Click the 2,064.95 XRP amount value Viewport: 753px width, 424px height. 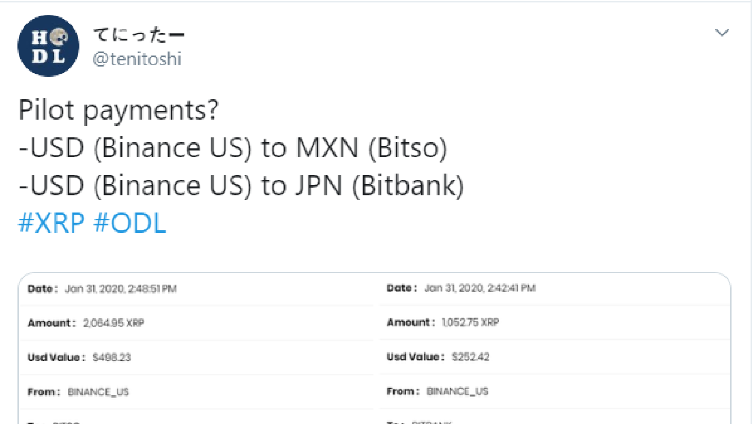coord(114,323)
